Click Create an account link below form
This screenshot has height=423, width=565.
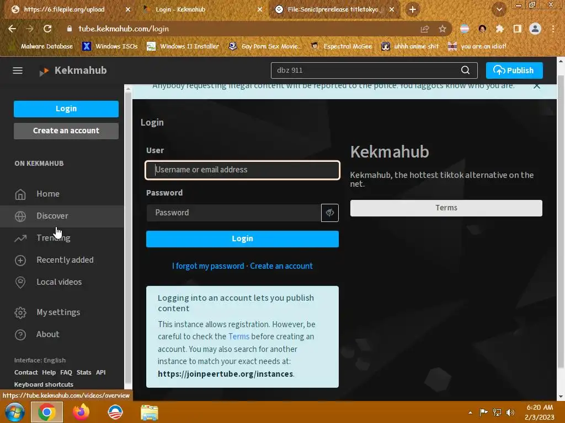tap(281, 266)
